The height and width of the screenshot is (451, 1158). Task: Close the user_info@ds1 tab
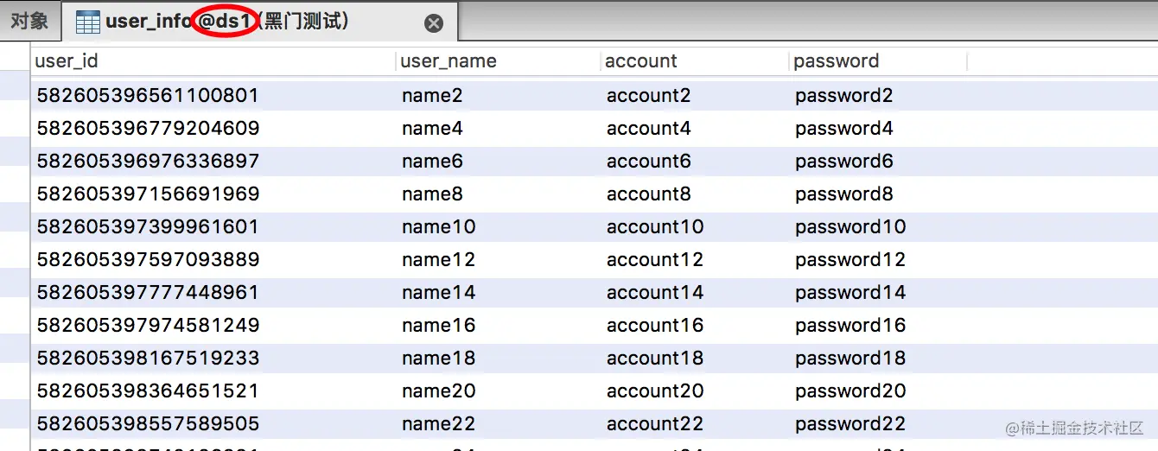(434, 23)
